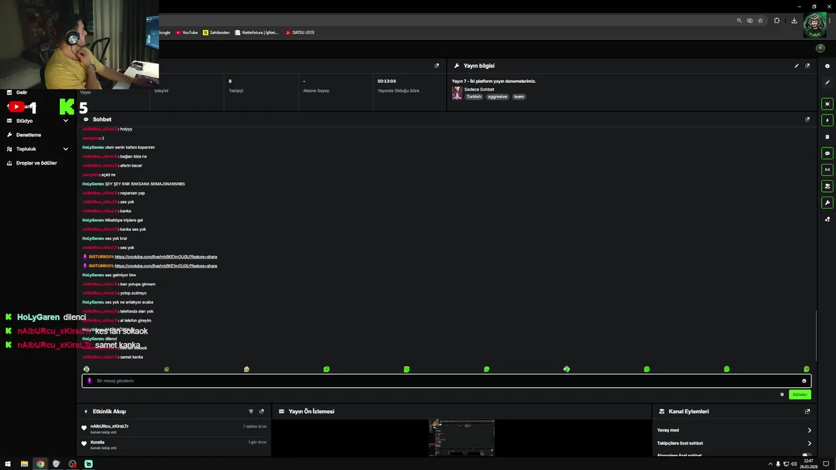Open File Explorer from taskbar
This screenshot has width=836, height=470.
(24, 464)
